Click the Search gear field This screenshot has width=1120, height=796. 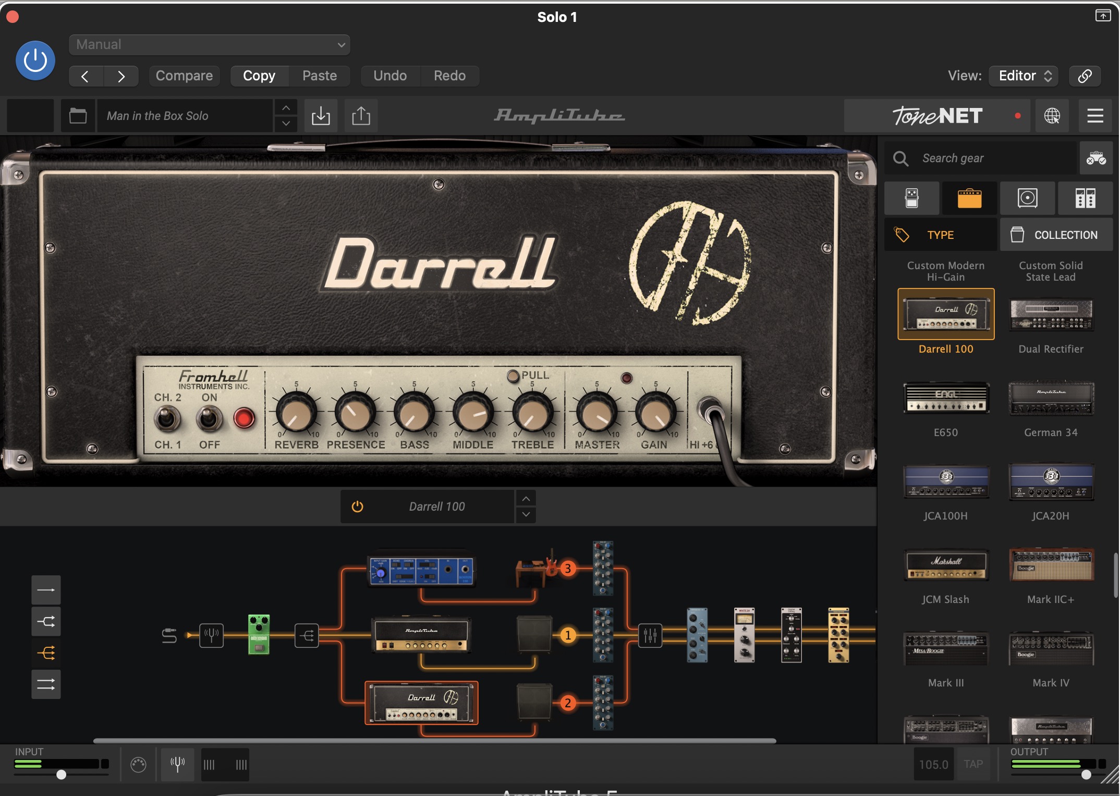click(x=980, y=158)
